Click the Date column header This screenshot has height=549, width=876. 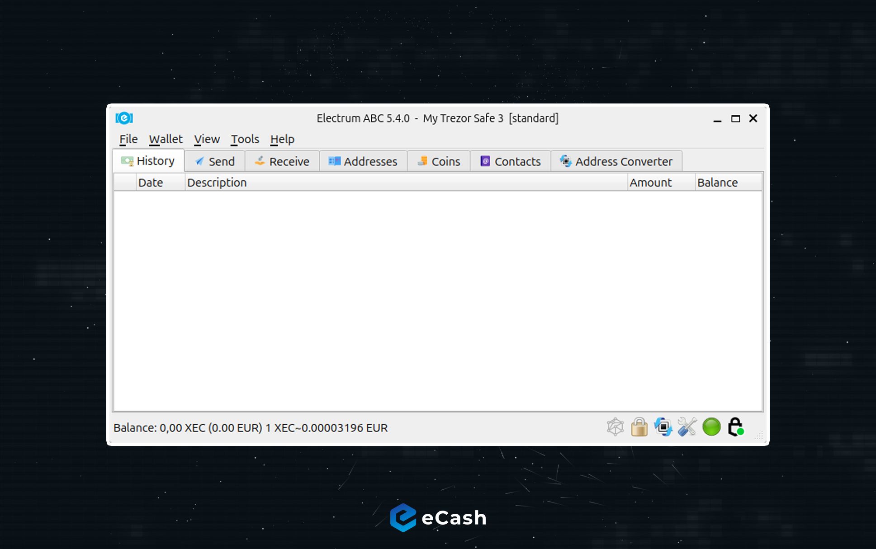(151, 183)
